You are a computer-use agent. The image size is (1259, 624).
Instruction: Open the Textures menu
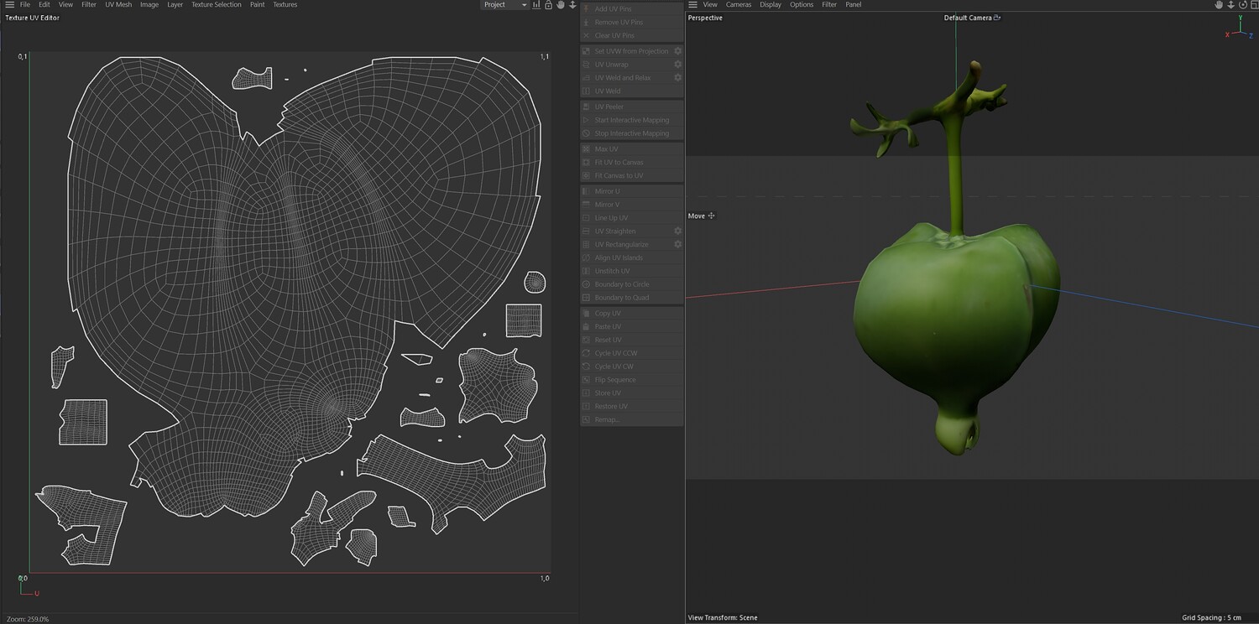coord(285,5)
